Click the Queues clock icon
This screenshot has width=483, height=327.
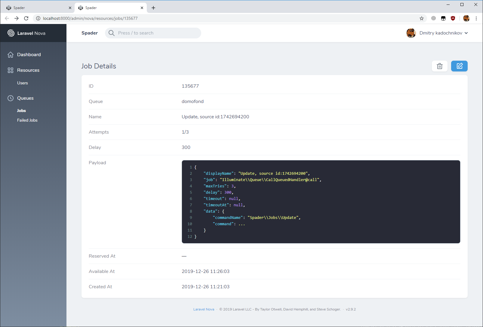11,98
